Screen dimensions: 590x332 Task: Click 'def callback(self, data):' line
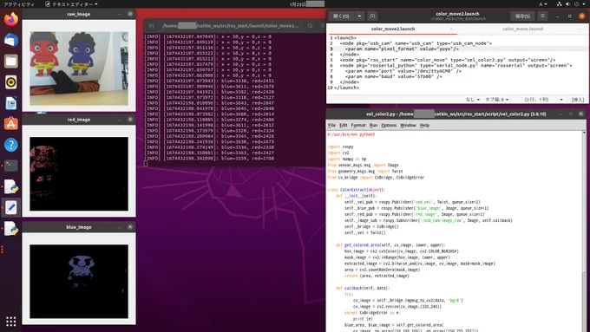[363, 288]
